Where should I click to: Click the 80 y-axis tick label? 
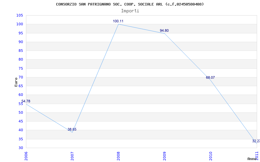tap(21, 60)
